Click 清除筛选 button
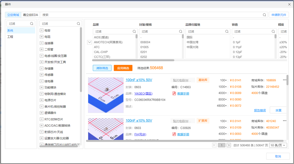294x164 pixels. coord(102,68)
